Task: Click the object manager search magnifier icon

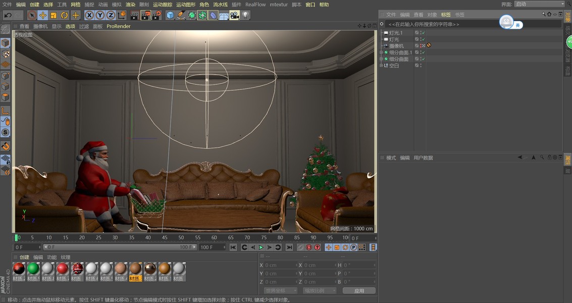Action: (x=544, y=14)
